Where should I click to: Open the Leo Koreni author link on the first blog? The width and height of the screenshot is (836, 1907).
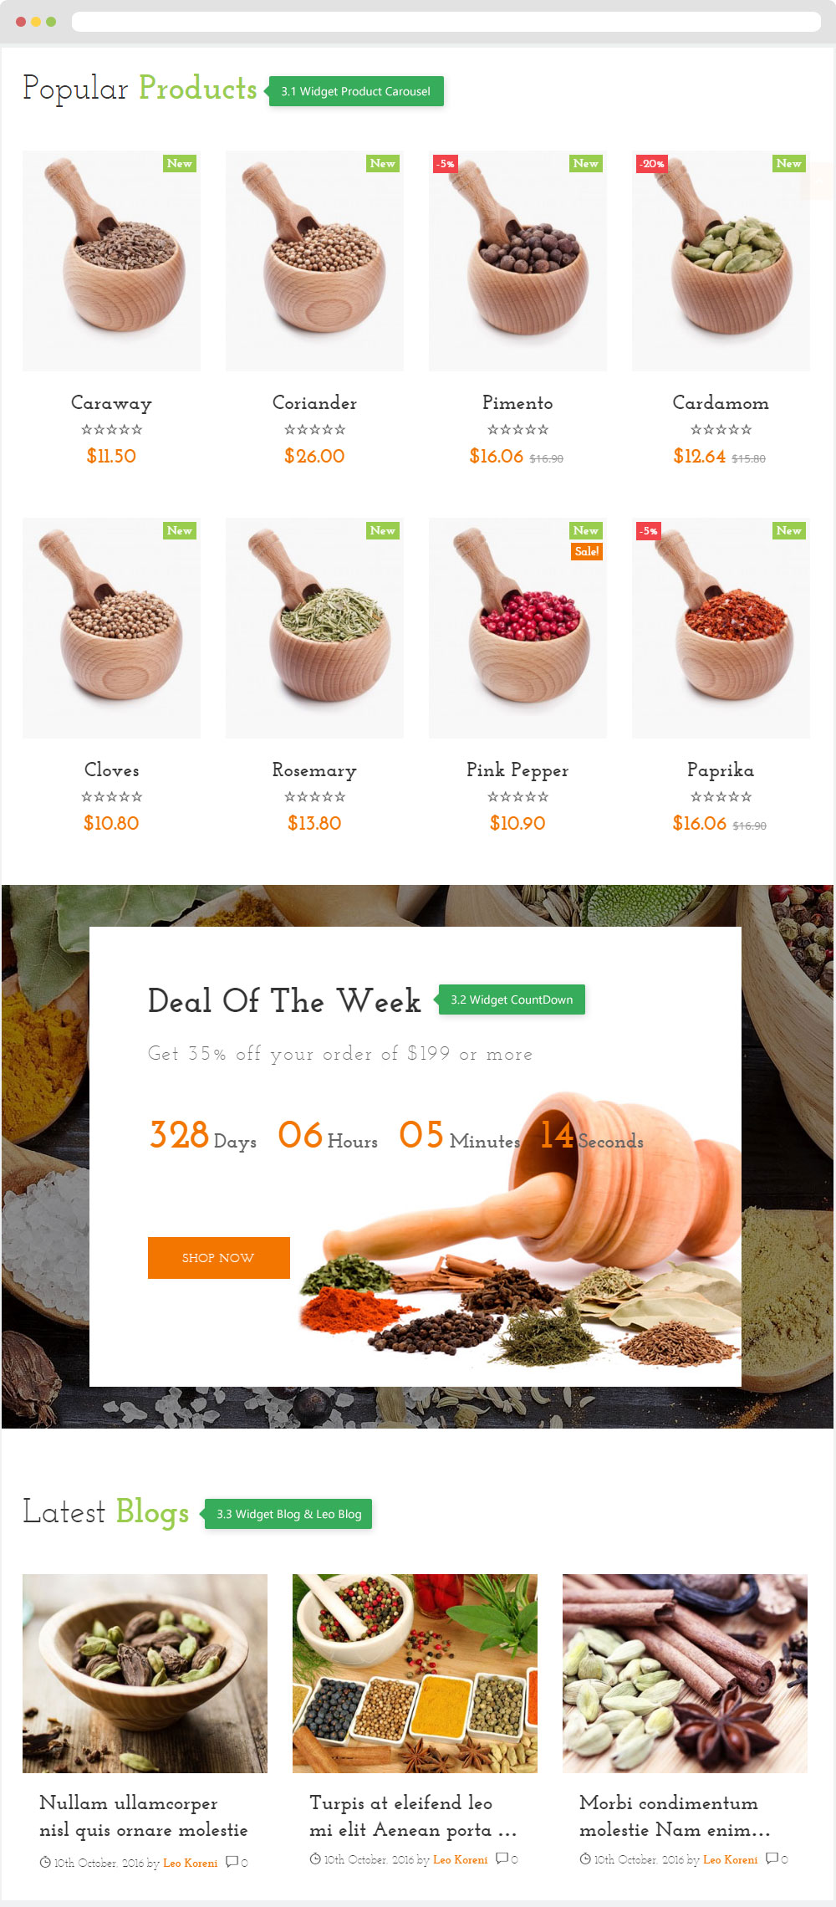191,1863
